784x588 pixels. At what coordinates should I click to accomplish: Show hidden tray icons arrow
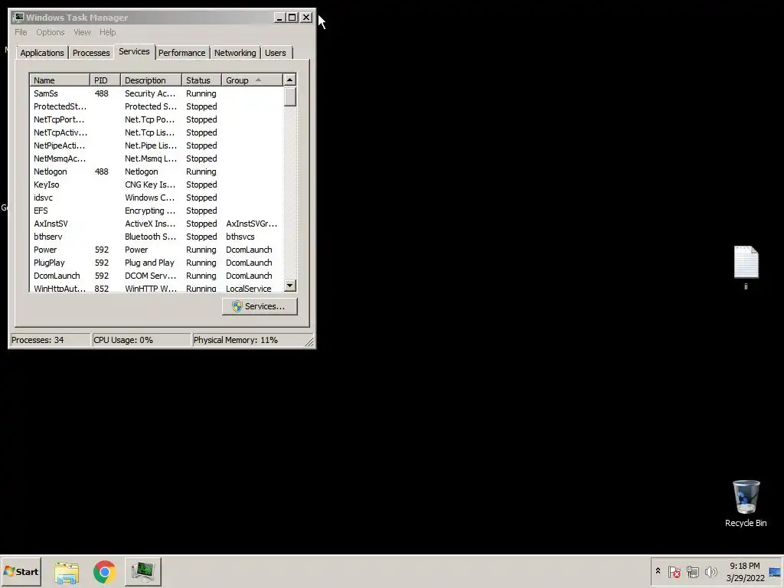tap(658, 571)
